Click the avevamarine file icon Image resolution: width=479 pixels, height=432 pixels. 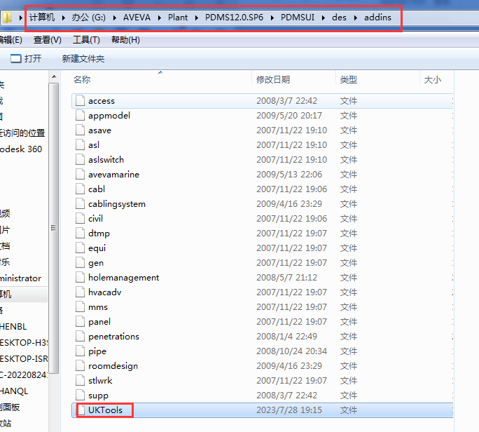click(80, 175)
